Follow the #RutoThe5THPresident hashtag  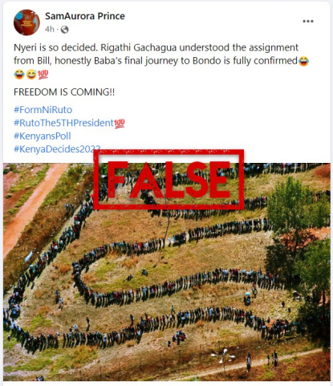[x=63, y=123]
